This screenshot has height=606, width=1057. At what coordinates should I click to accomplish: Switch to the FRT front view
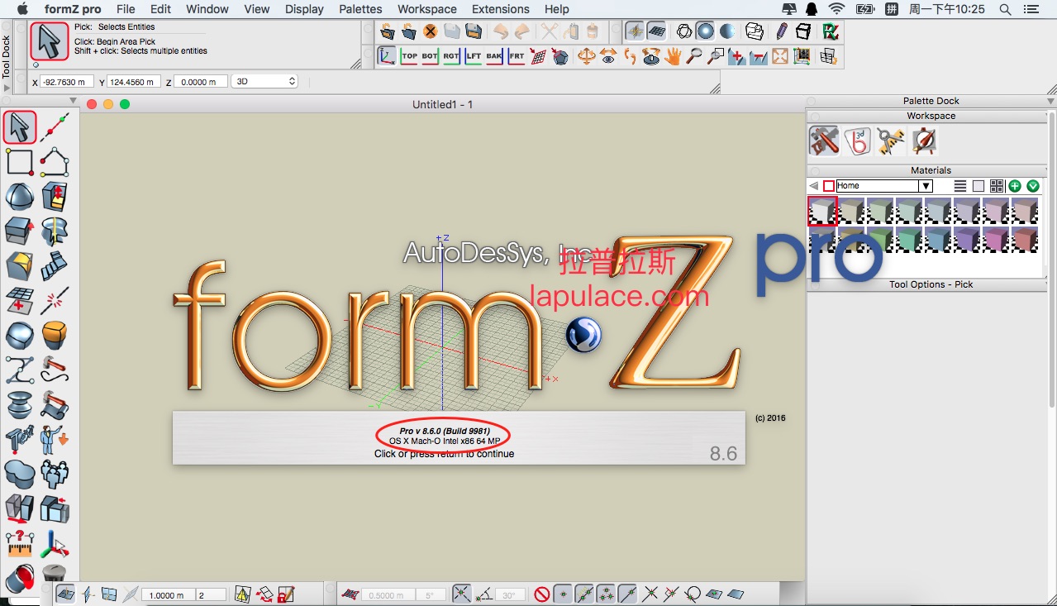pyautogui.click(x=516, y=56)
